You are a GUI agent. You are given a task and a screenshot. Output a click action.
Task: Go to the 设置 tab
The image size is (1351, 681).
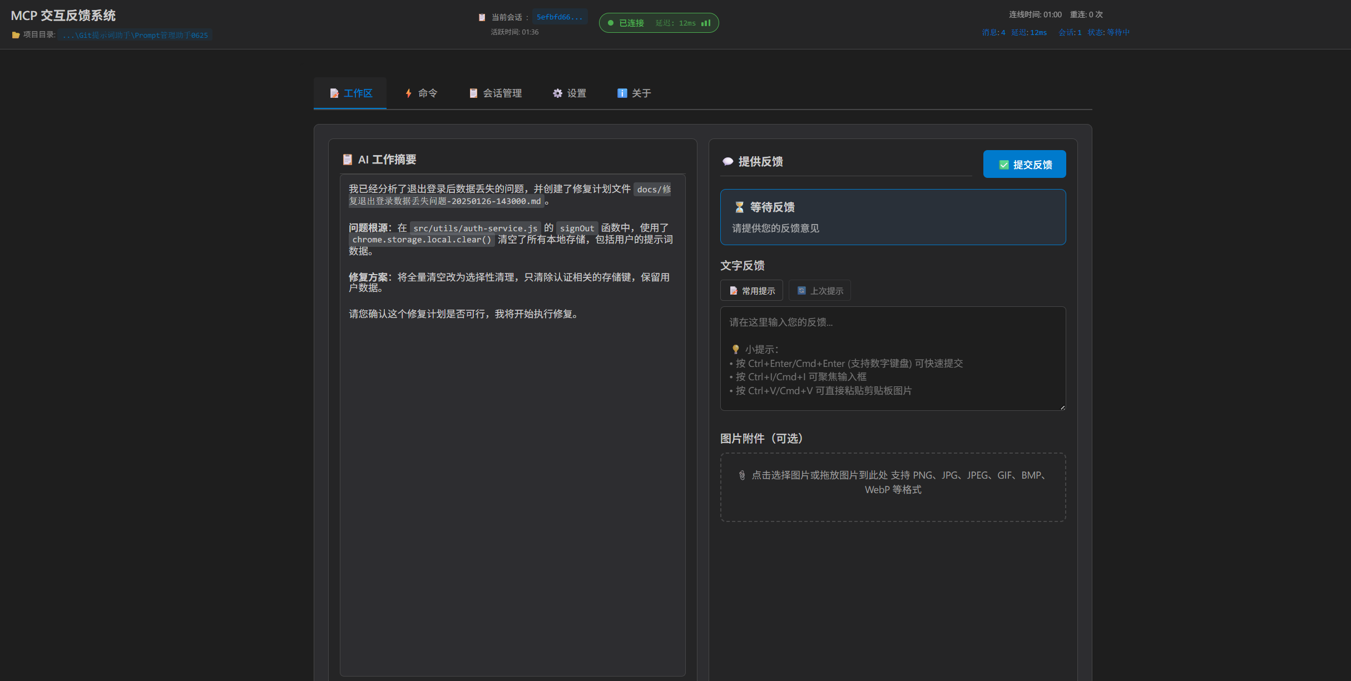click(x=570, y=93)
